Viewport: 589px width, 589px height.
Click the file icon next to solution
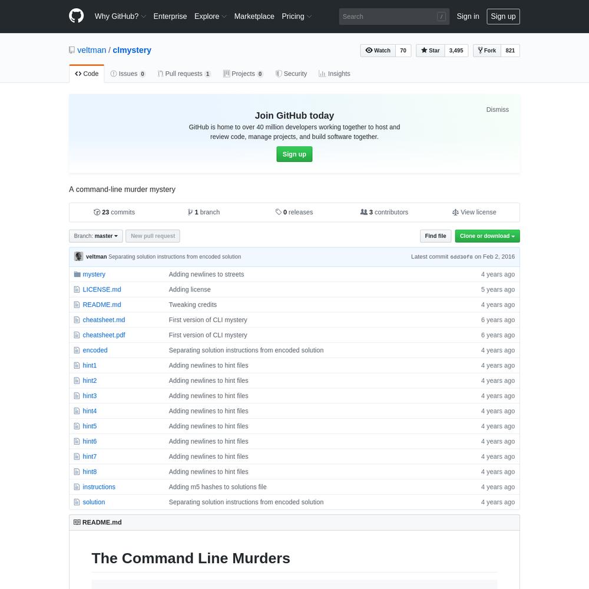(77, 502)
